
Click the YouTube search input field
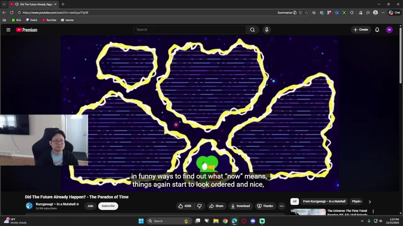click(190, 30)
